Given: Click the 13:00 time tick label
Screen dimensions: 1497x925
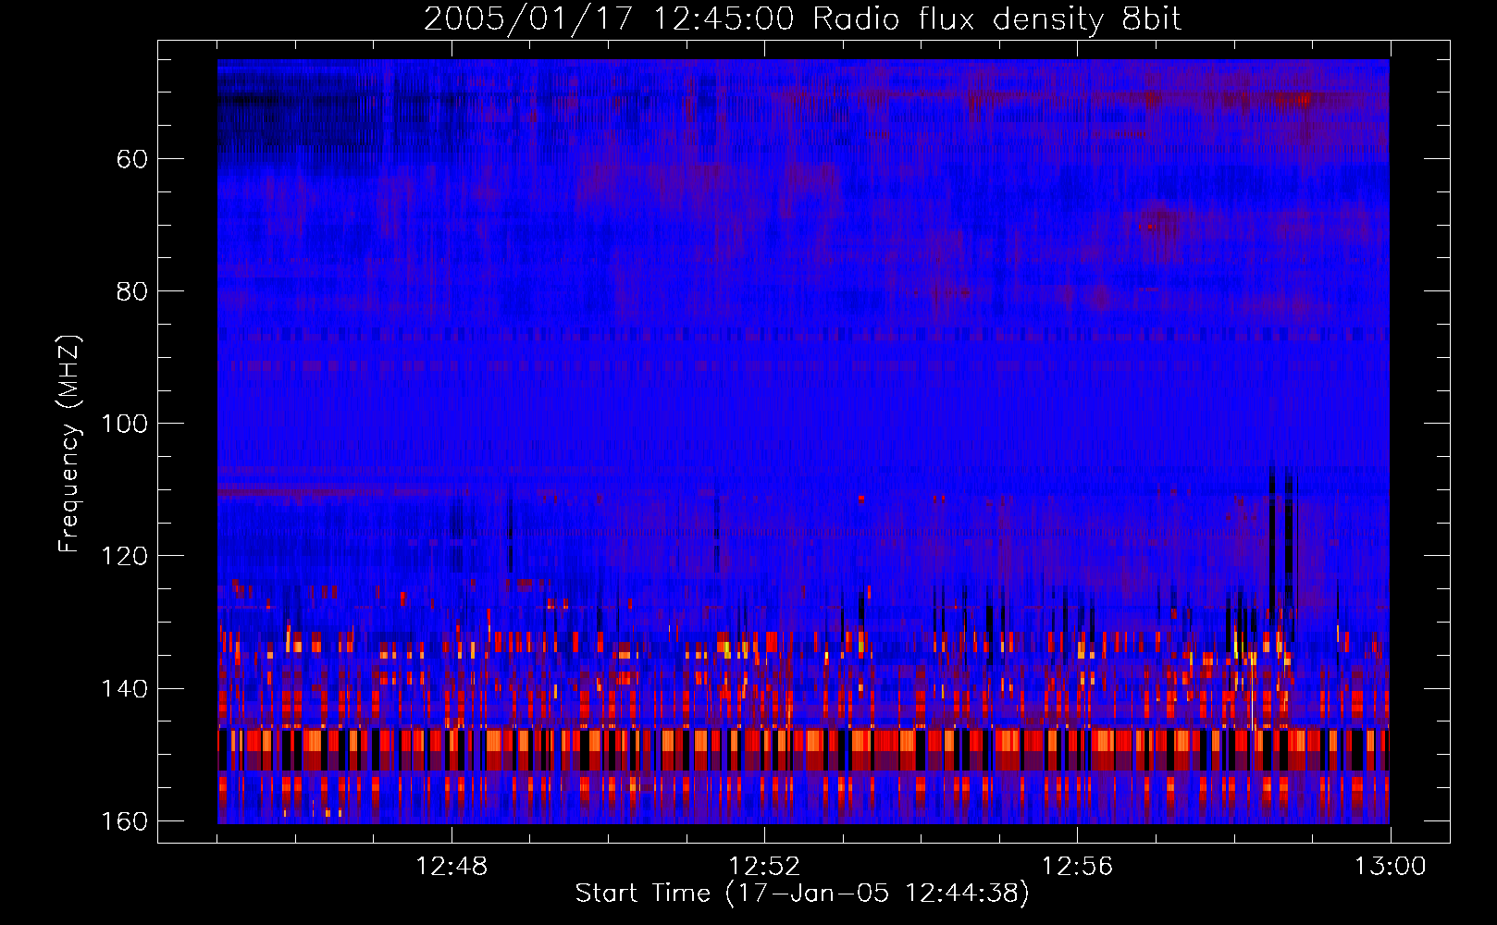Looking at the screenshot, I should [x=1391, y=867].
